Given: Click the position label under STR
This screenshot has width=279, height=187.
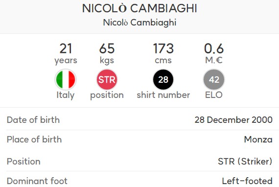Looking at the screenshot, I should tap(107, 95).
